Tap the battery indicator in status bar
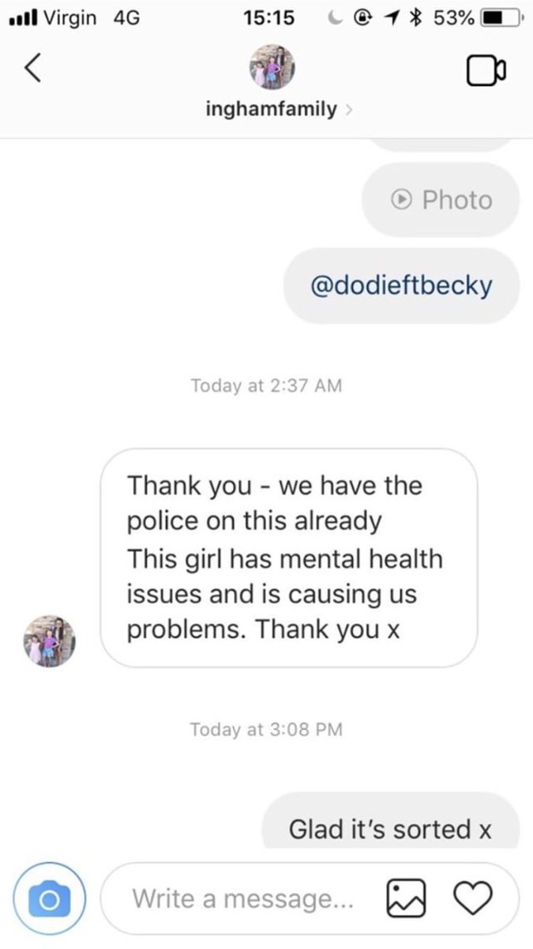 pos(502,16)
